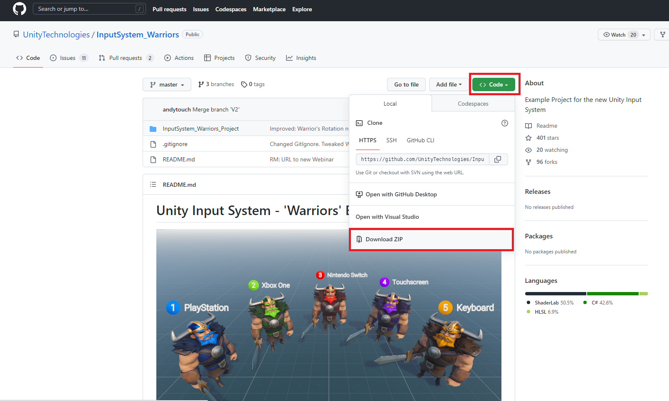Switch to the Projects tab
The height and width of the screenshot is (401, 669).
click(220, 58)
